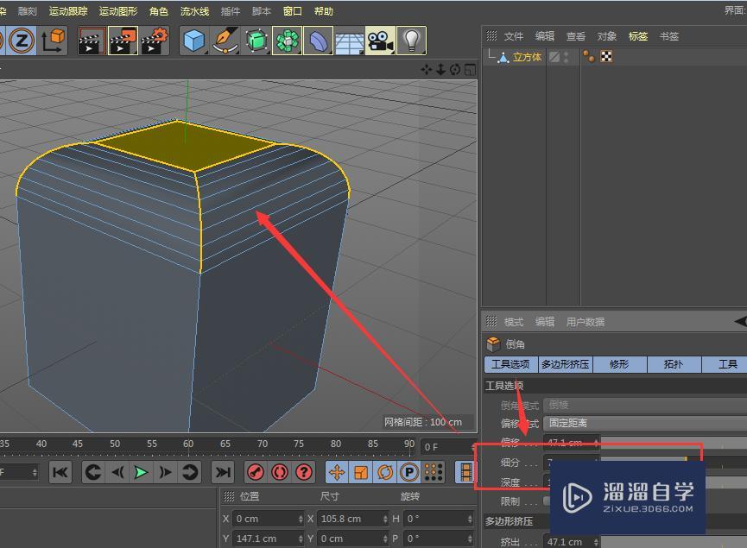Open the 插件 menu
The image size is (747, 548).
point(231,11)
